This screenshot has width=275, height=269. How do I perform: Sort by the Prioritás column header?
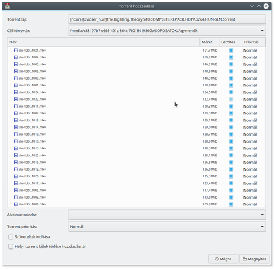(x=254, y=42)
